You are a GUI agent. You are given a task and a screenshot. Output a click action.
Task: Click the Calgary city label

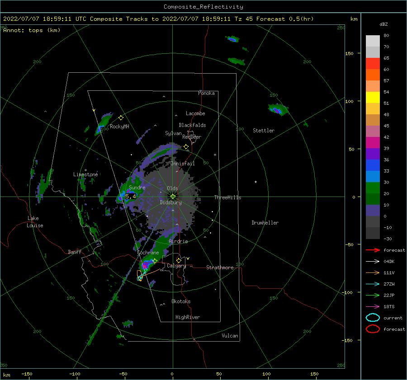[176, 266]
